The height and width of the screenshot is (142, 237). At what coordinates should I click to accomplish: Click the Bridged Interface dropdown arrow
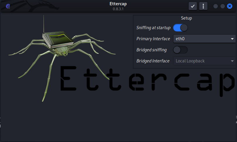(x=232, y=61)
